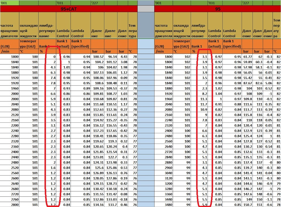Select the 141.4 cell
The height and width of the screenshot is (207, 281).
coord(247,173)
